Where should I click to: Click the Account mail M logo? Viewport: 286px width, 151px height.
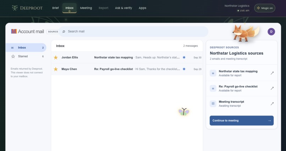(x=14, y=31)
